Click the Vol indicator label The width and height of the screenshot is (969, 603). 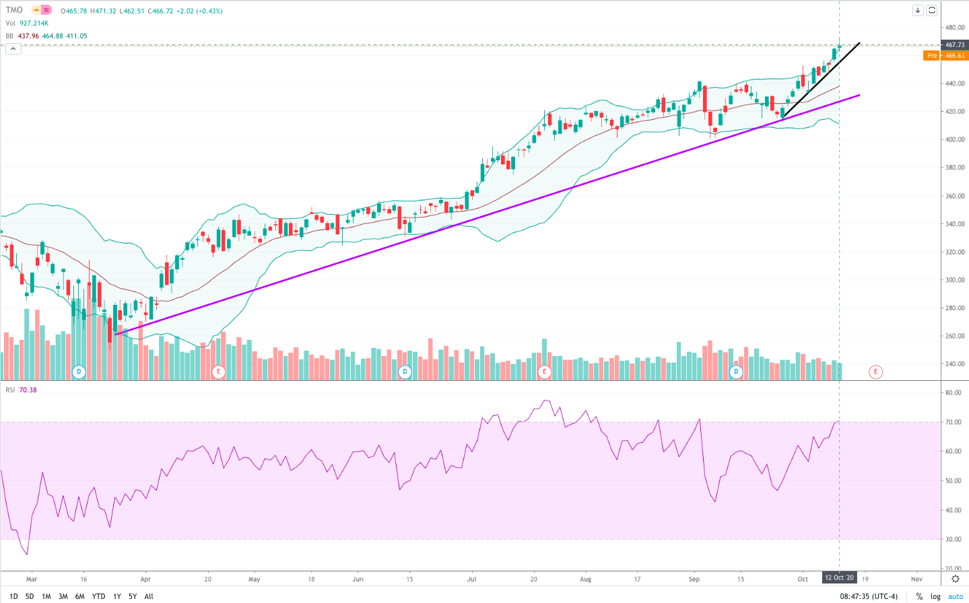click(x=10, y=23)
